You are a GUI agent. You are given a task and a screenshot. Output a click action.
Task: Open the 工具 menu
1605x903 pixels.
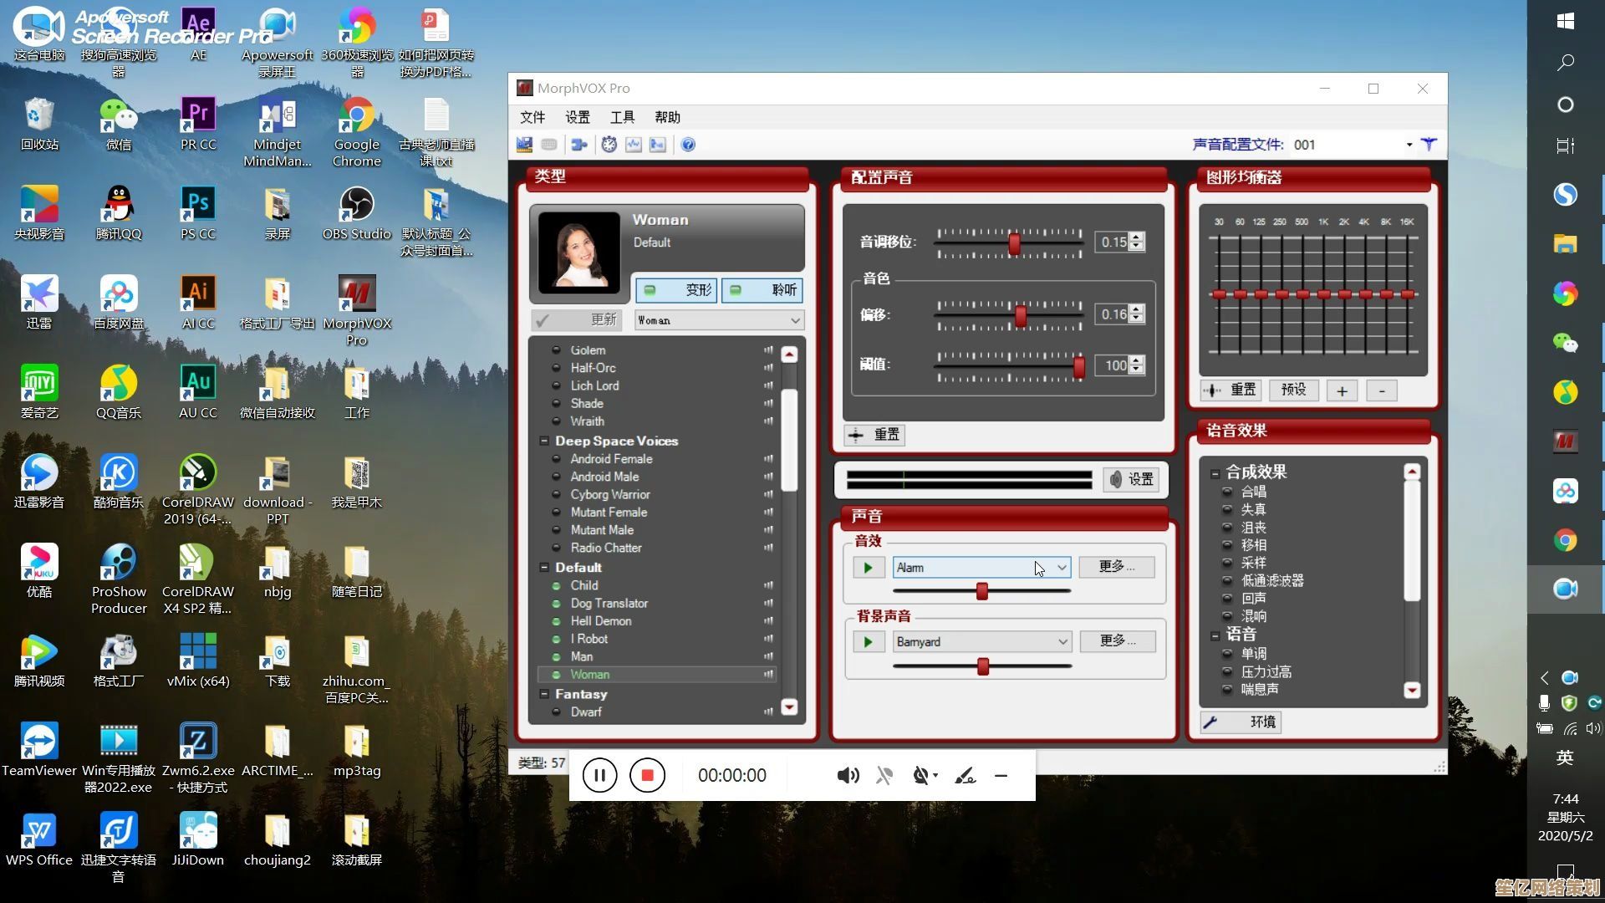(622, 117)
